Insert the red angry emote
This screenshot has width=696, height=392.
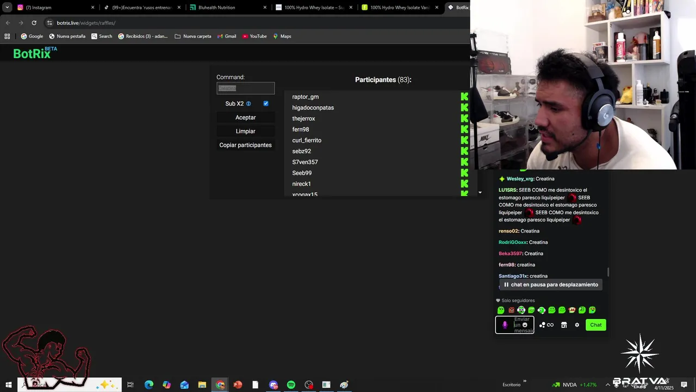click(511, 310)
